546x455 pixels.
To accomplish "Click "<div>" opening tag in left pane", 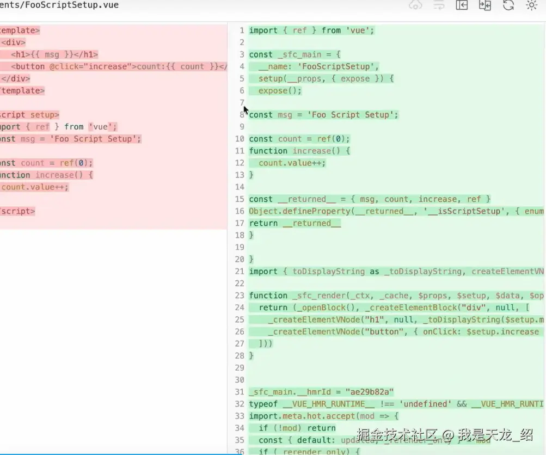I will (13, 42).
